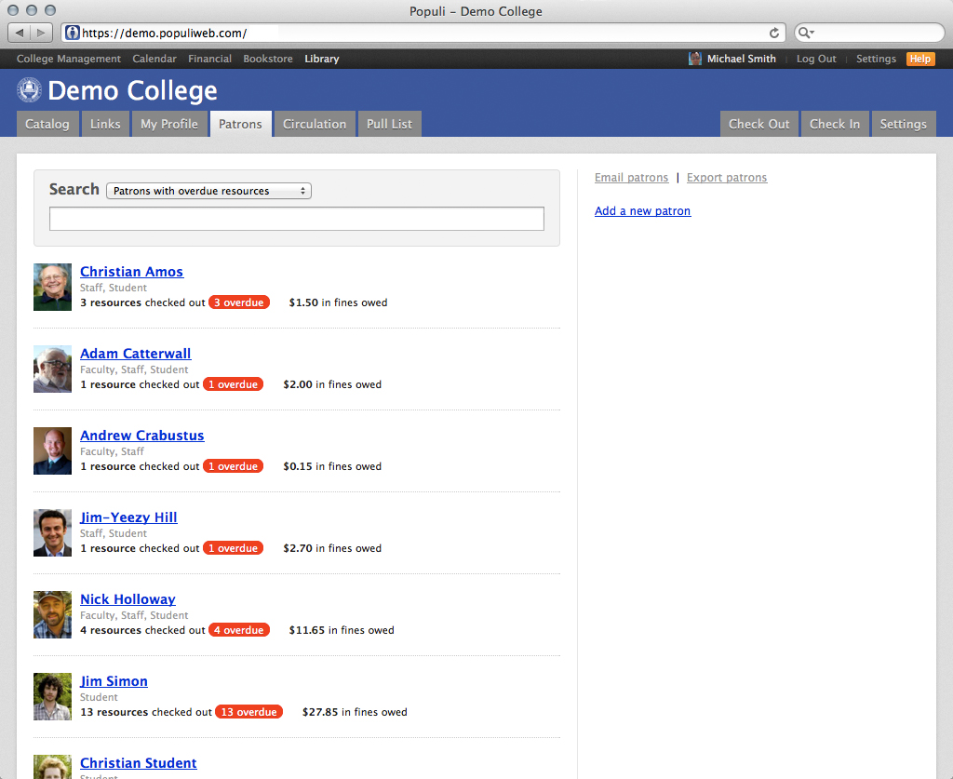Viewport: 953px width, 779px height.
Task: Open the Jim Simon patron link
Action: pos(114,681)
